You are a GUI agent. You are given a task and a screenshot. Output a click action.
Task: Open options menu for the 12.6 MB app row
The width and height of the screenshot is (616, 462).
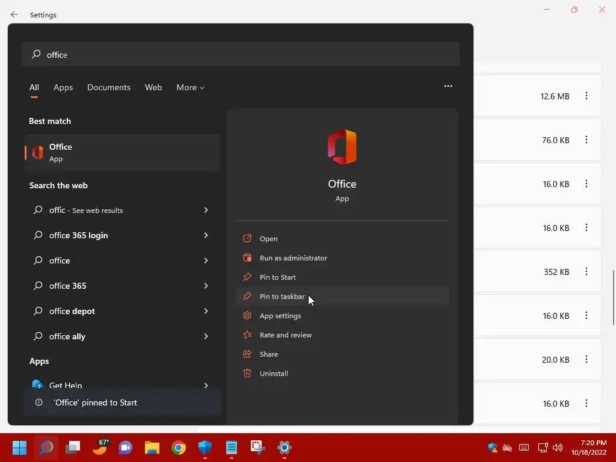coord(586,96)
